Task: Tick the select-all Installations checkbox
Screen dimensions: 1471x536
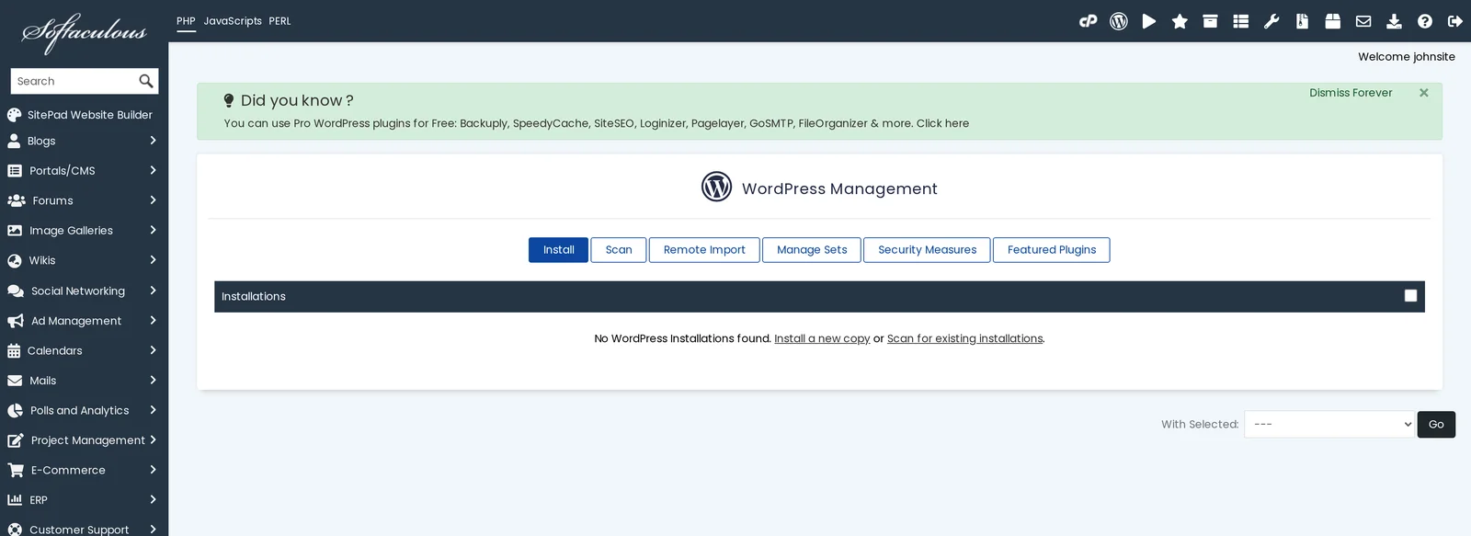Action: tap(1410, 296)
